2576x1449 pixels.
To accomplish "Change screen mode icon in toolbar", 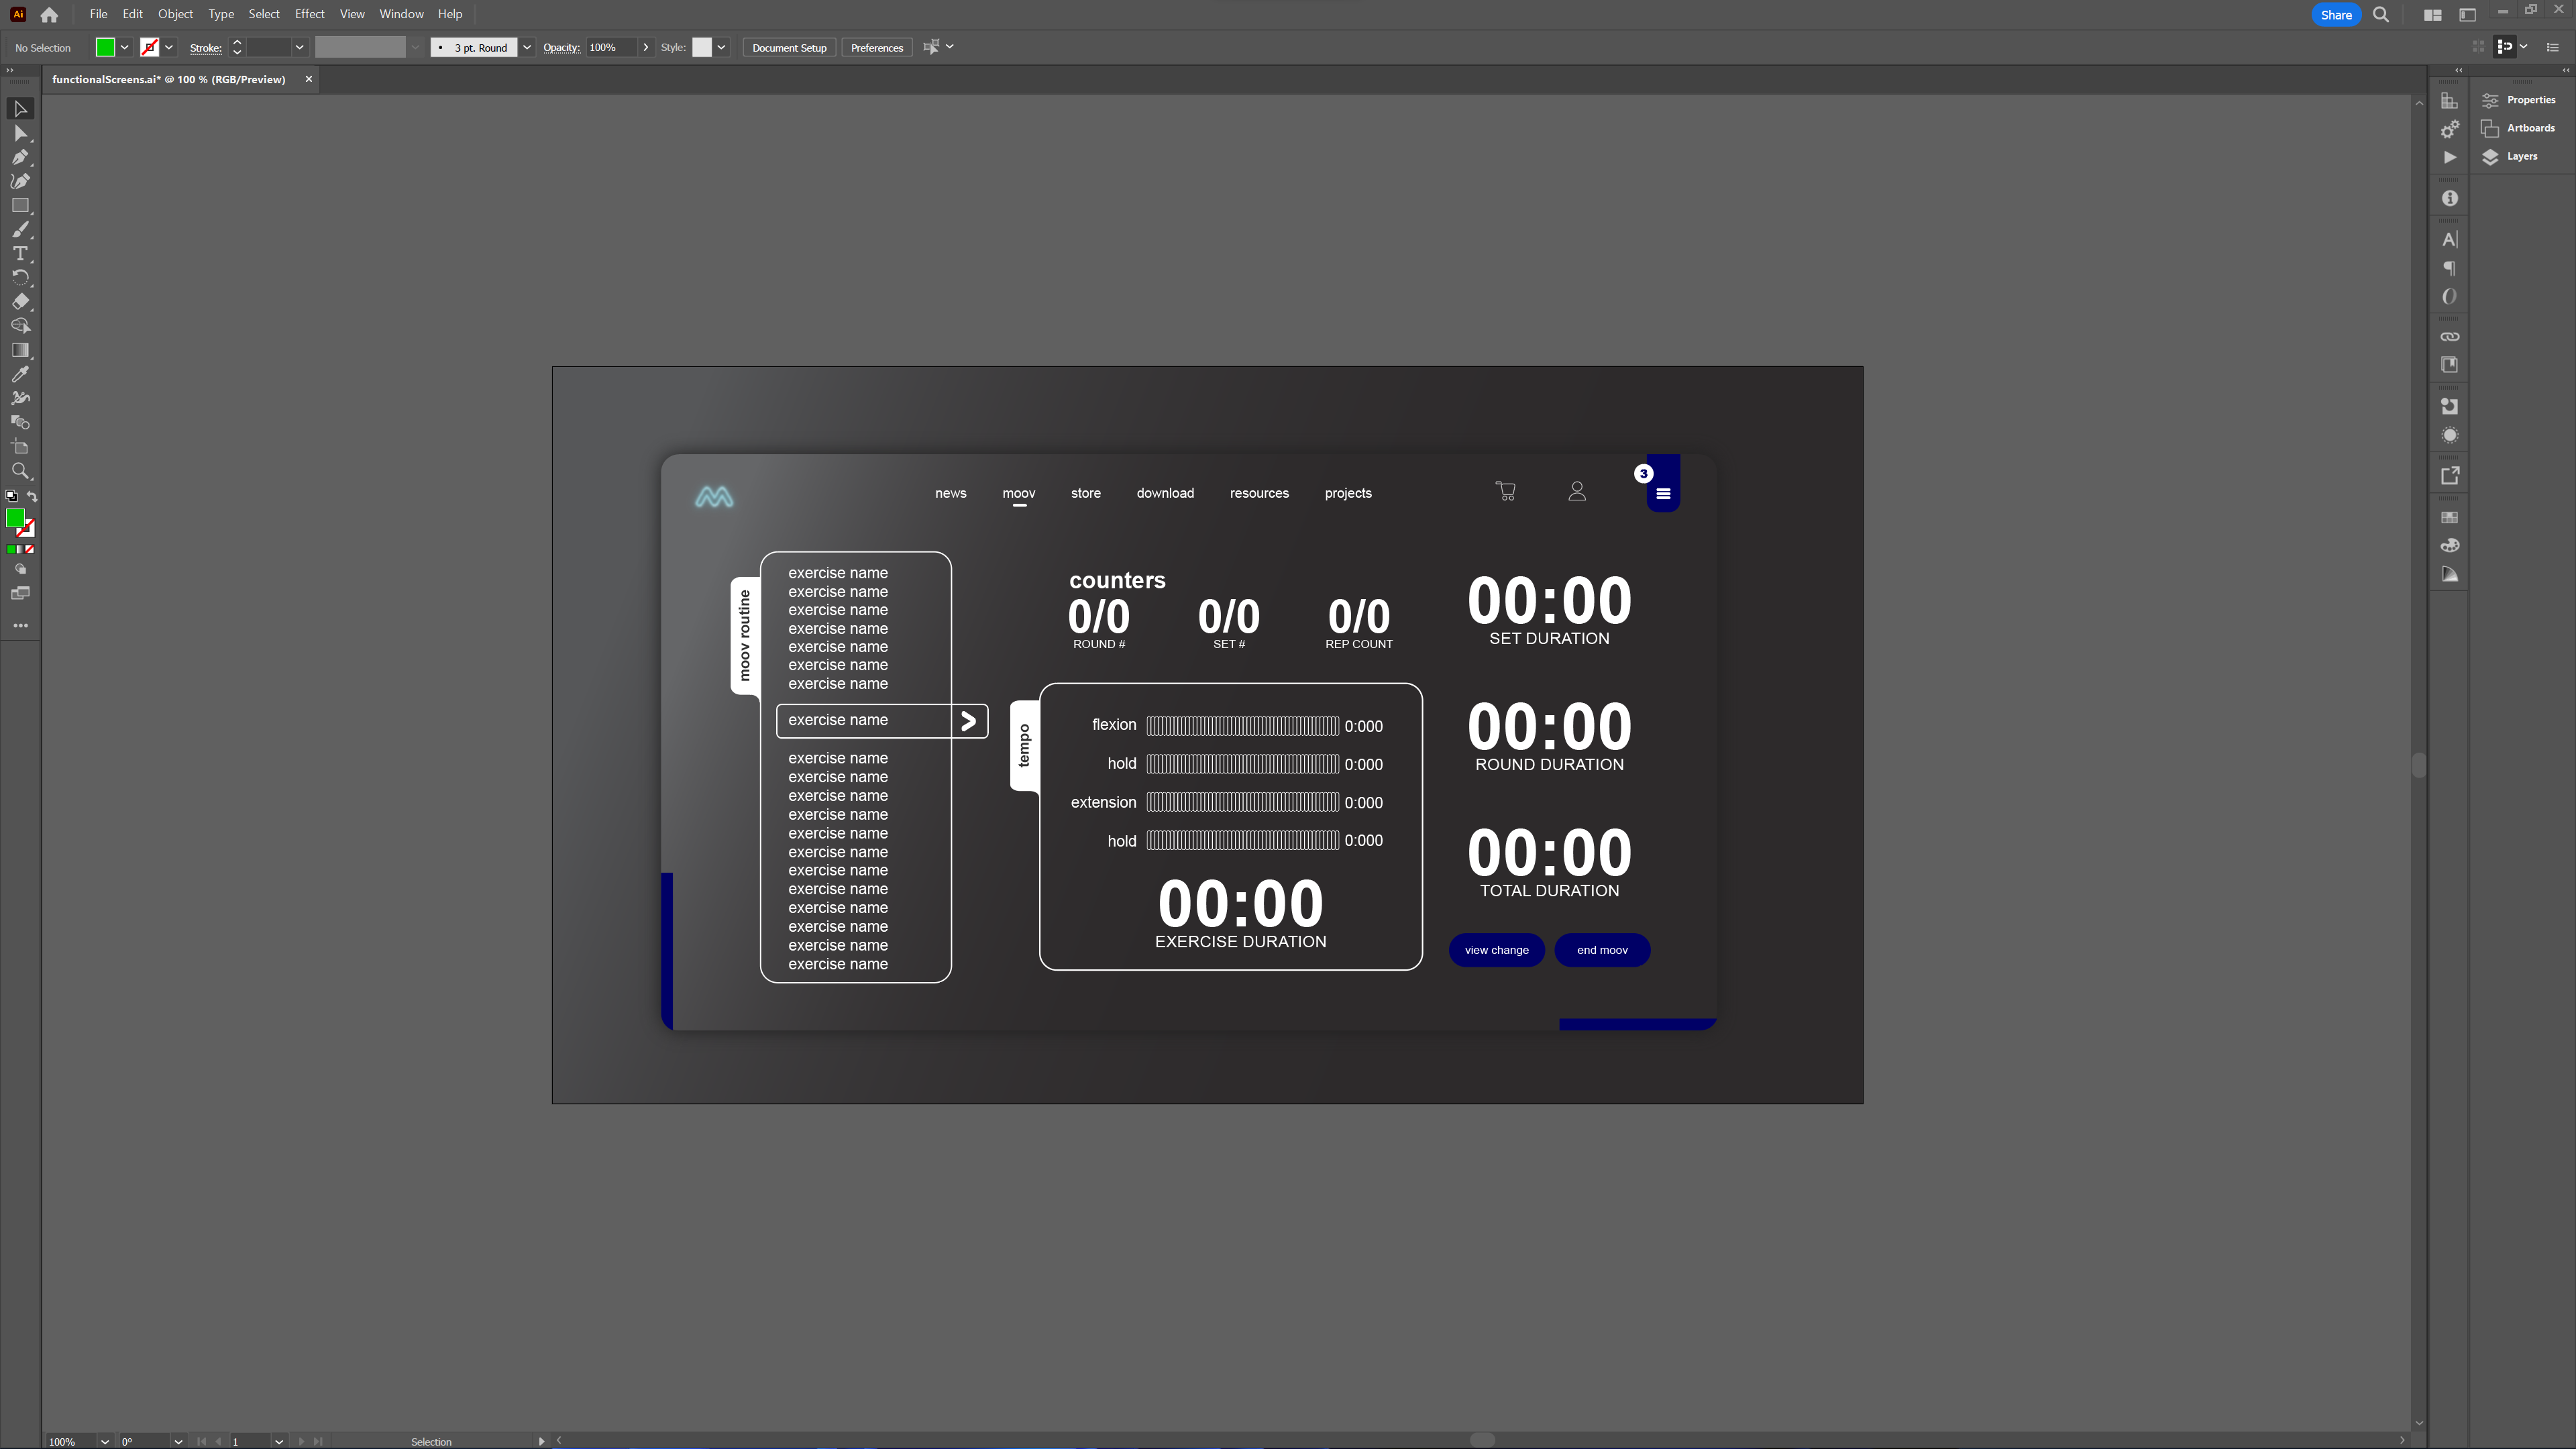I will (x=20, y=593).
